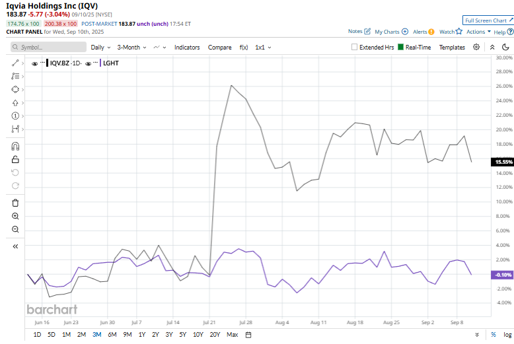Open the Daily frequency dropdown
514x344 pixels.
pos(100,48)
